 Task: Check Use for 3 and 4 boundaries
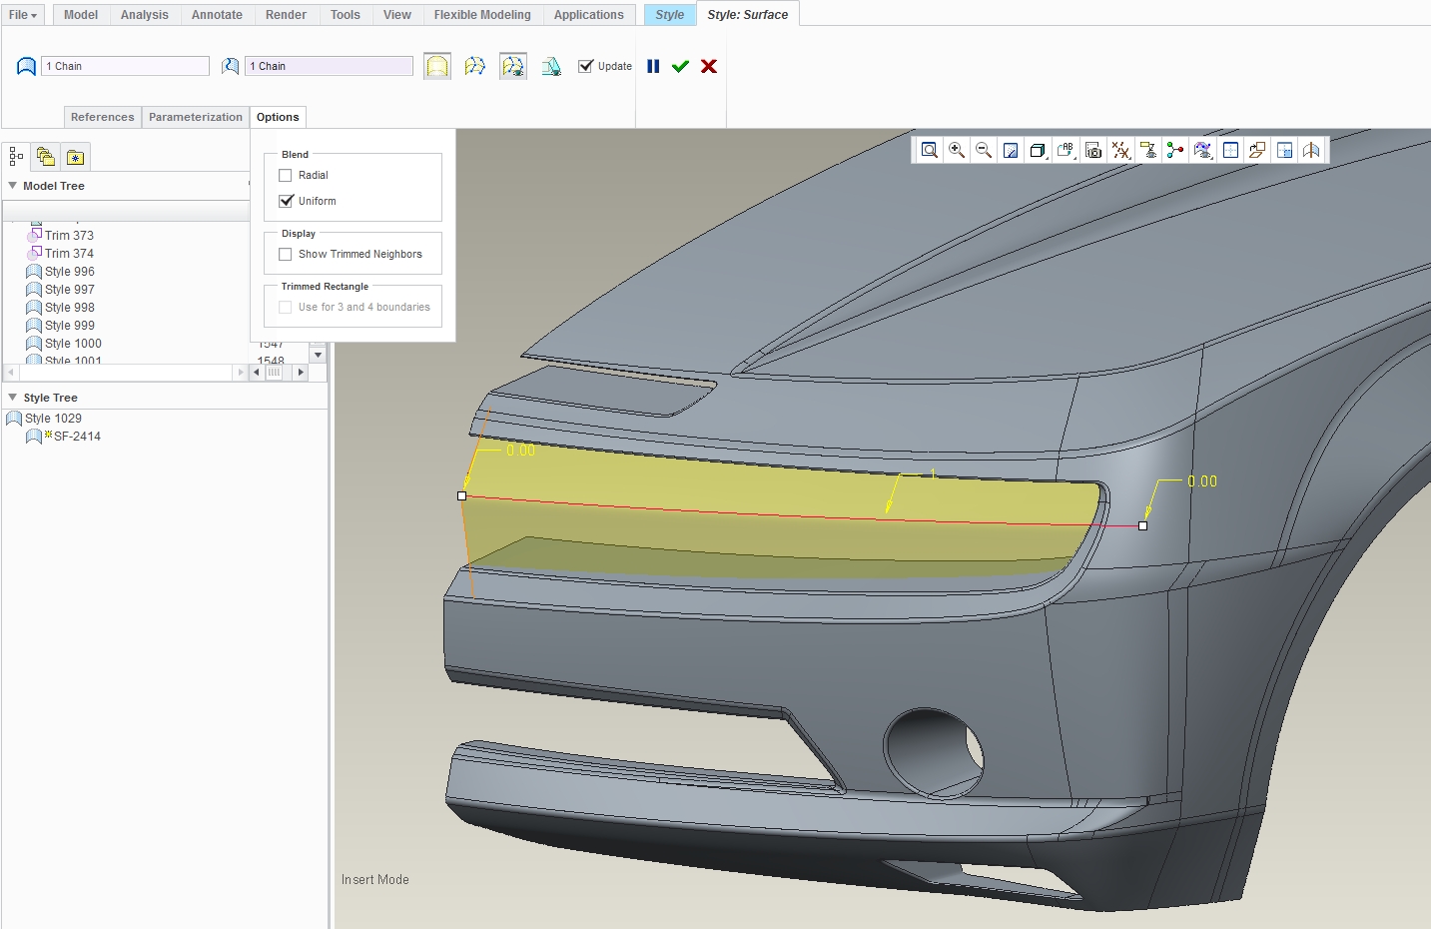286,307
